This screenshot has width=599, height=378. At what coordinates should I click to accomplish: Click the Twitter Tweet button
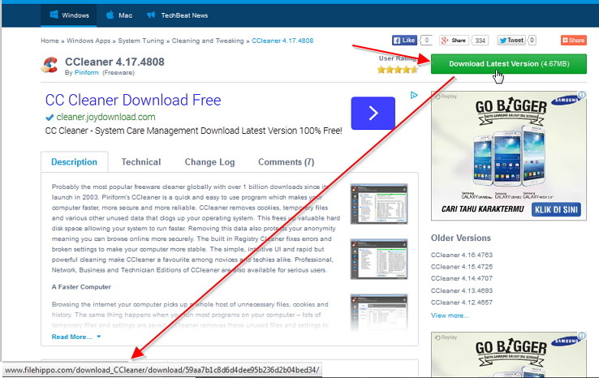point(511,40)
